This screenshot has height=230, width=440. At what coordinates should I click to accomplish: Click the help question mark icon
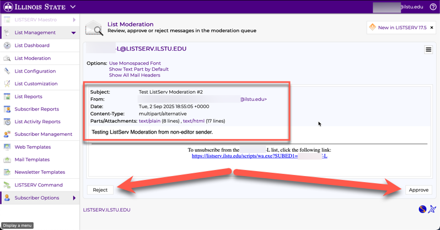pos(433,7)
